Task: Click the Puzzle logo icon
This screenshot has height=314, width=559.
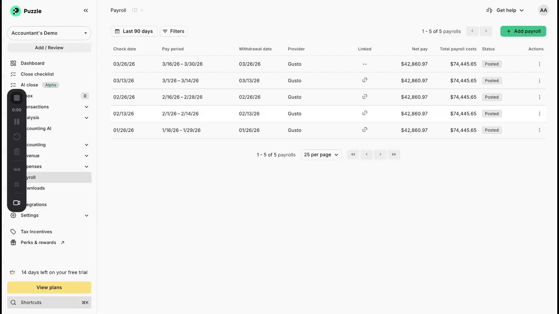Action: [x=15, y=11]
